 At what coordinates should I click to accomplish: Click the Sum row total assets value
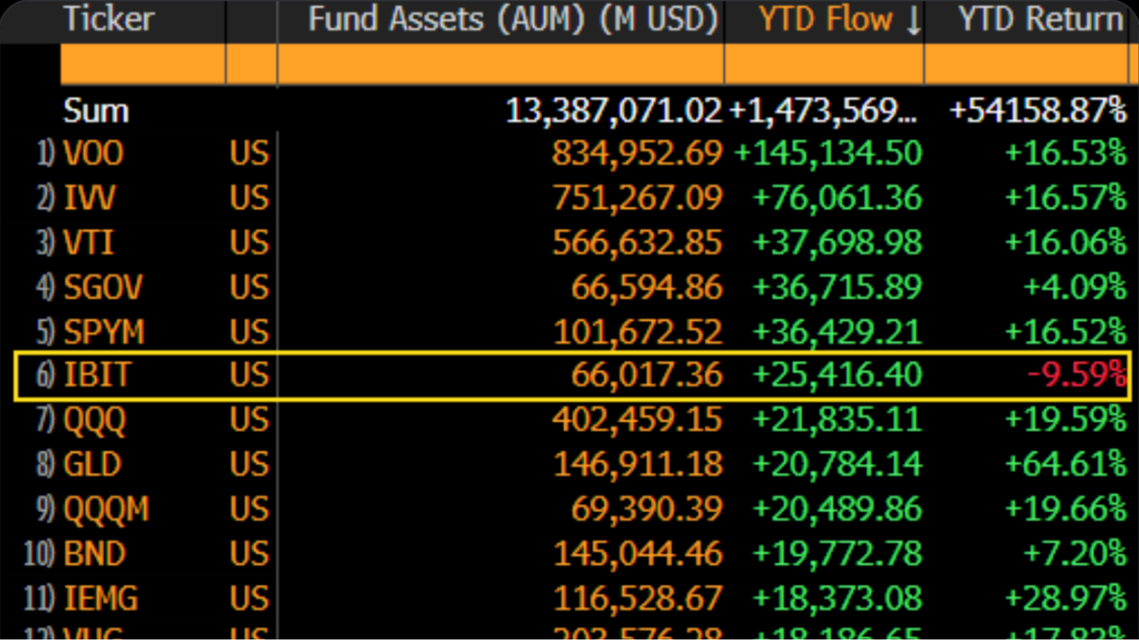tap(613, 110)
